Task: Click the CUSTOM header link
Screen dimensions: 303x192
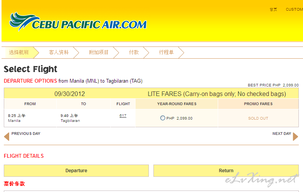Action: pyautogui.click(x=294, y=9)
